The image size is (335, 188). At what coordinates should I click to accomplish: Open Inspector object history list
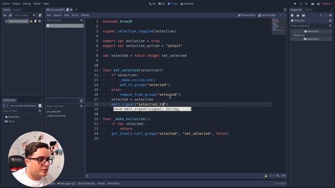(330, 15)
